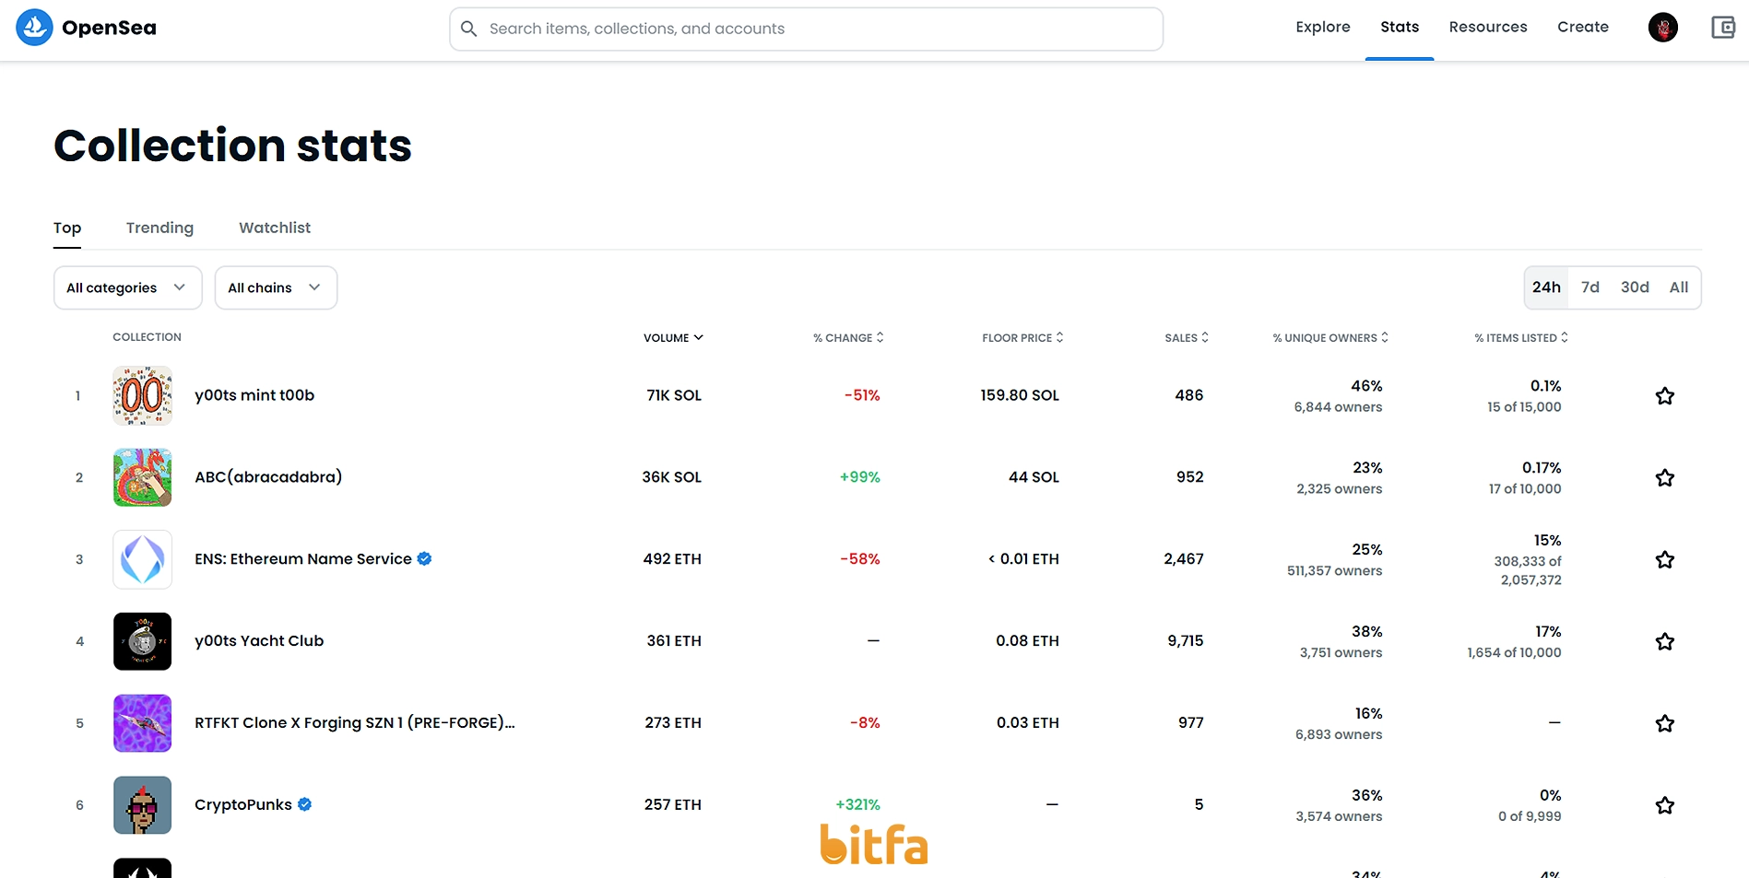This screenshot has height=878, width=1749.
Task: Click the 71K SOL volume value
Action: 674,395
